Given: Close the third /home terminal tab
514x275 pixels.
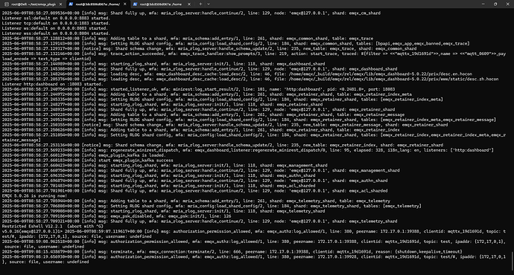Looking at the screenshot, I should [x=188, y=4].
